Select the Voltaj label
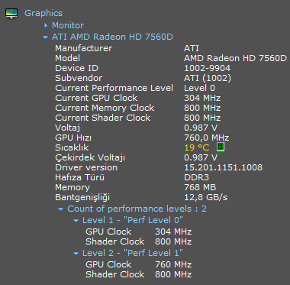The height and width of the screenshot is (285, 290). [x=68, y=128]
